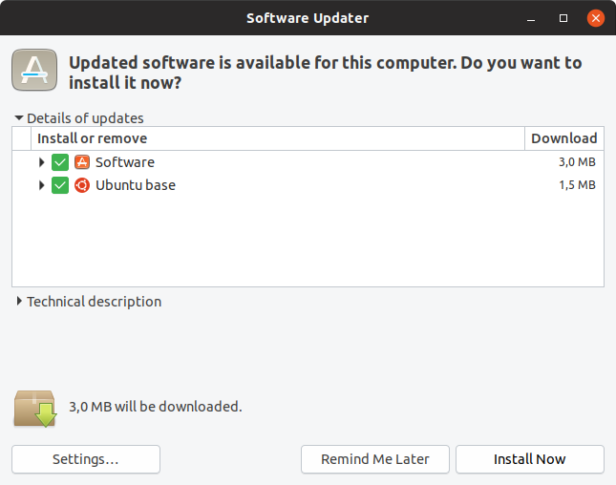Select the Ubuntu base logo icon
Image resolution: width=616 pixels, height=485 pixels.
(x=82, y=185)
